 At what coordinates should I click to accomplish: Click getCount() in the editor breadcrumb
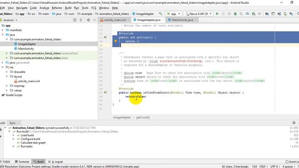[143, 117]
